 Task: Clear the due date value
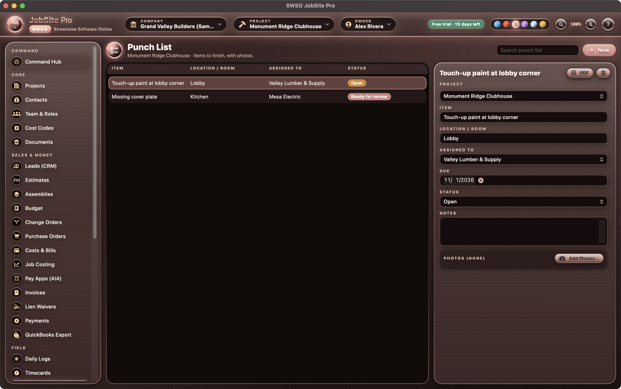pyautogui.click(x=481, y=180)
